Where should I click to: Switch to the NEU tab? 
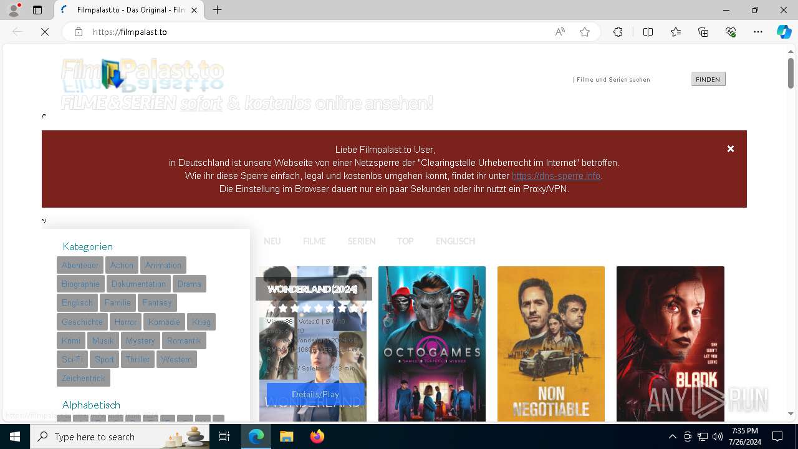pyautogui.click(x=272, y=241)
